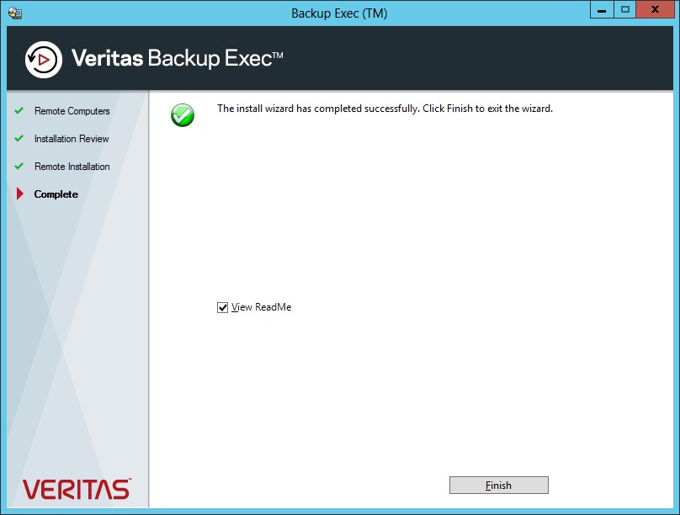Select the Remote Installation step

(72, 167)
